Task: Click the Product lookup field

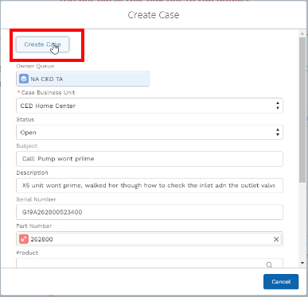Action: pyautogui.click(x=150, y=264)
